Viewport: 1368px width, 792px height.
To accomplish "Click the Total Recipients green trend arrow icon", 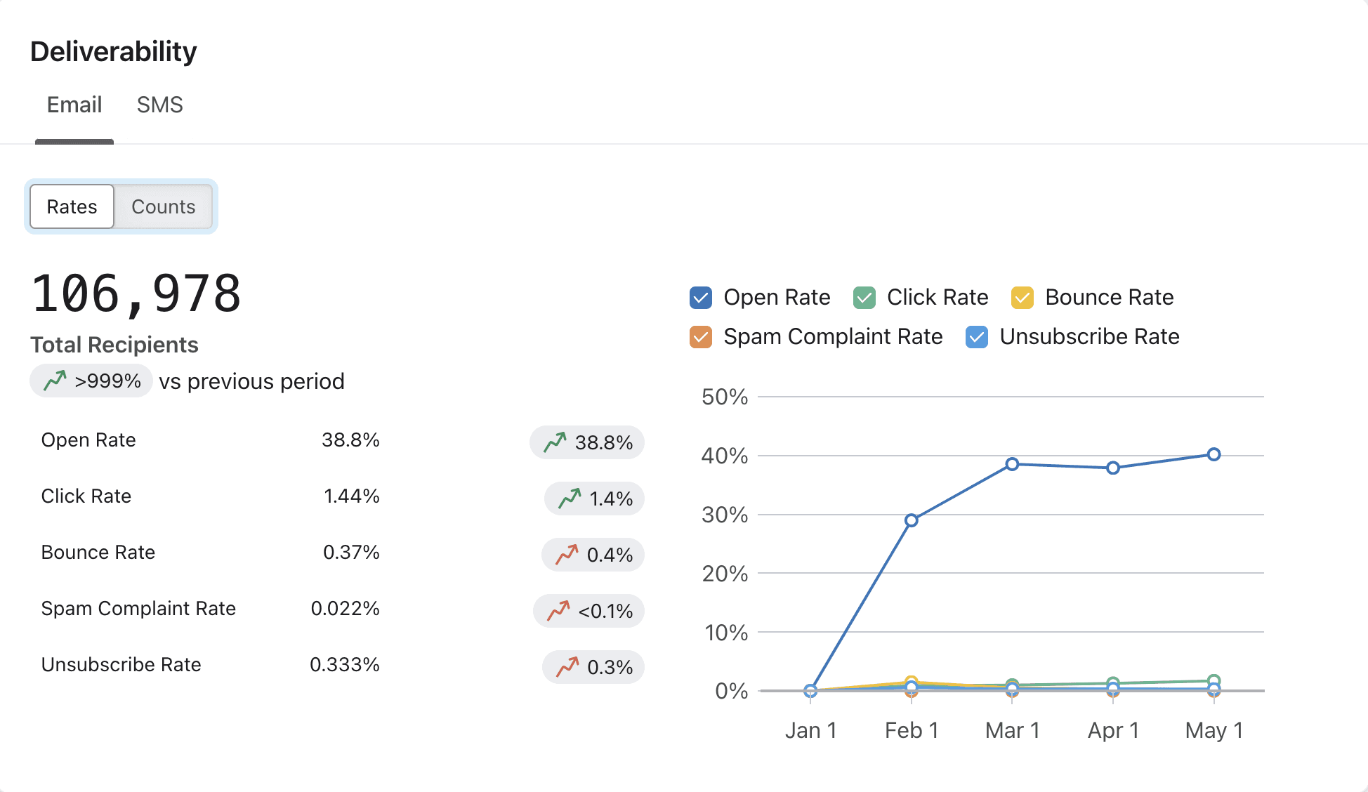I will click(x=55, y=381).
